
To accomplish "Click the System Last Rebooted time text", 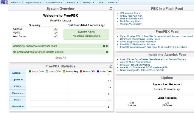I will [x=167, y=89].
